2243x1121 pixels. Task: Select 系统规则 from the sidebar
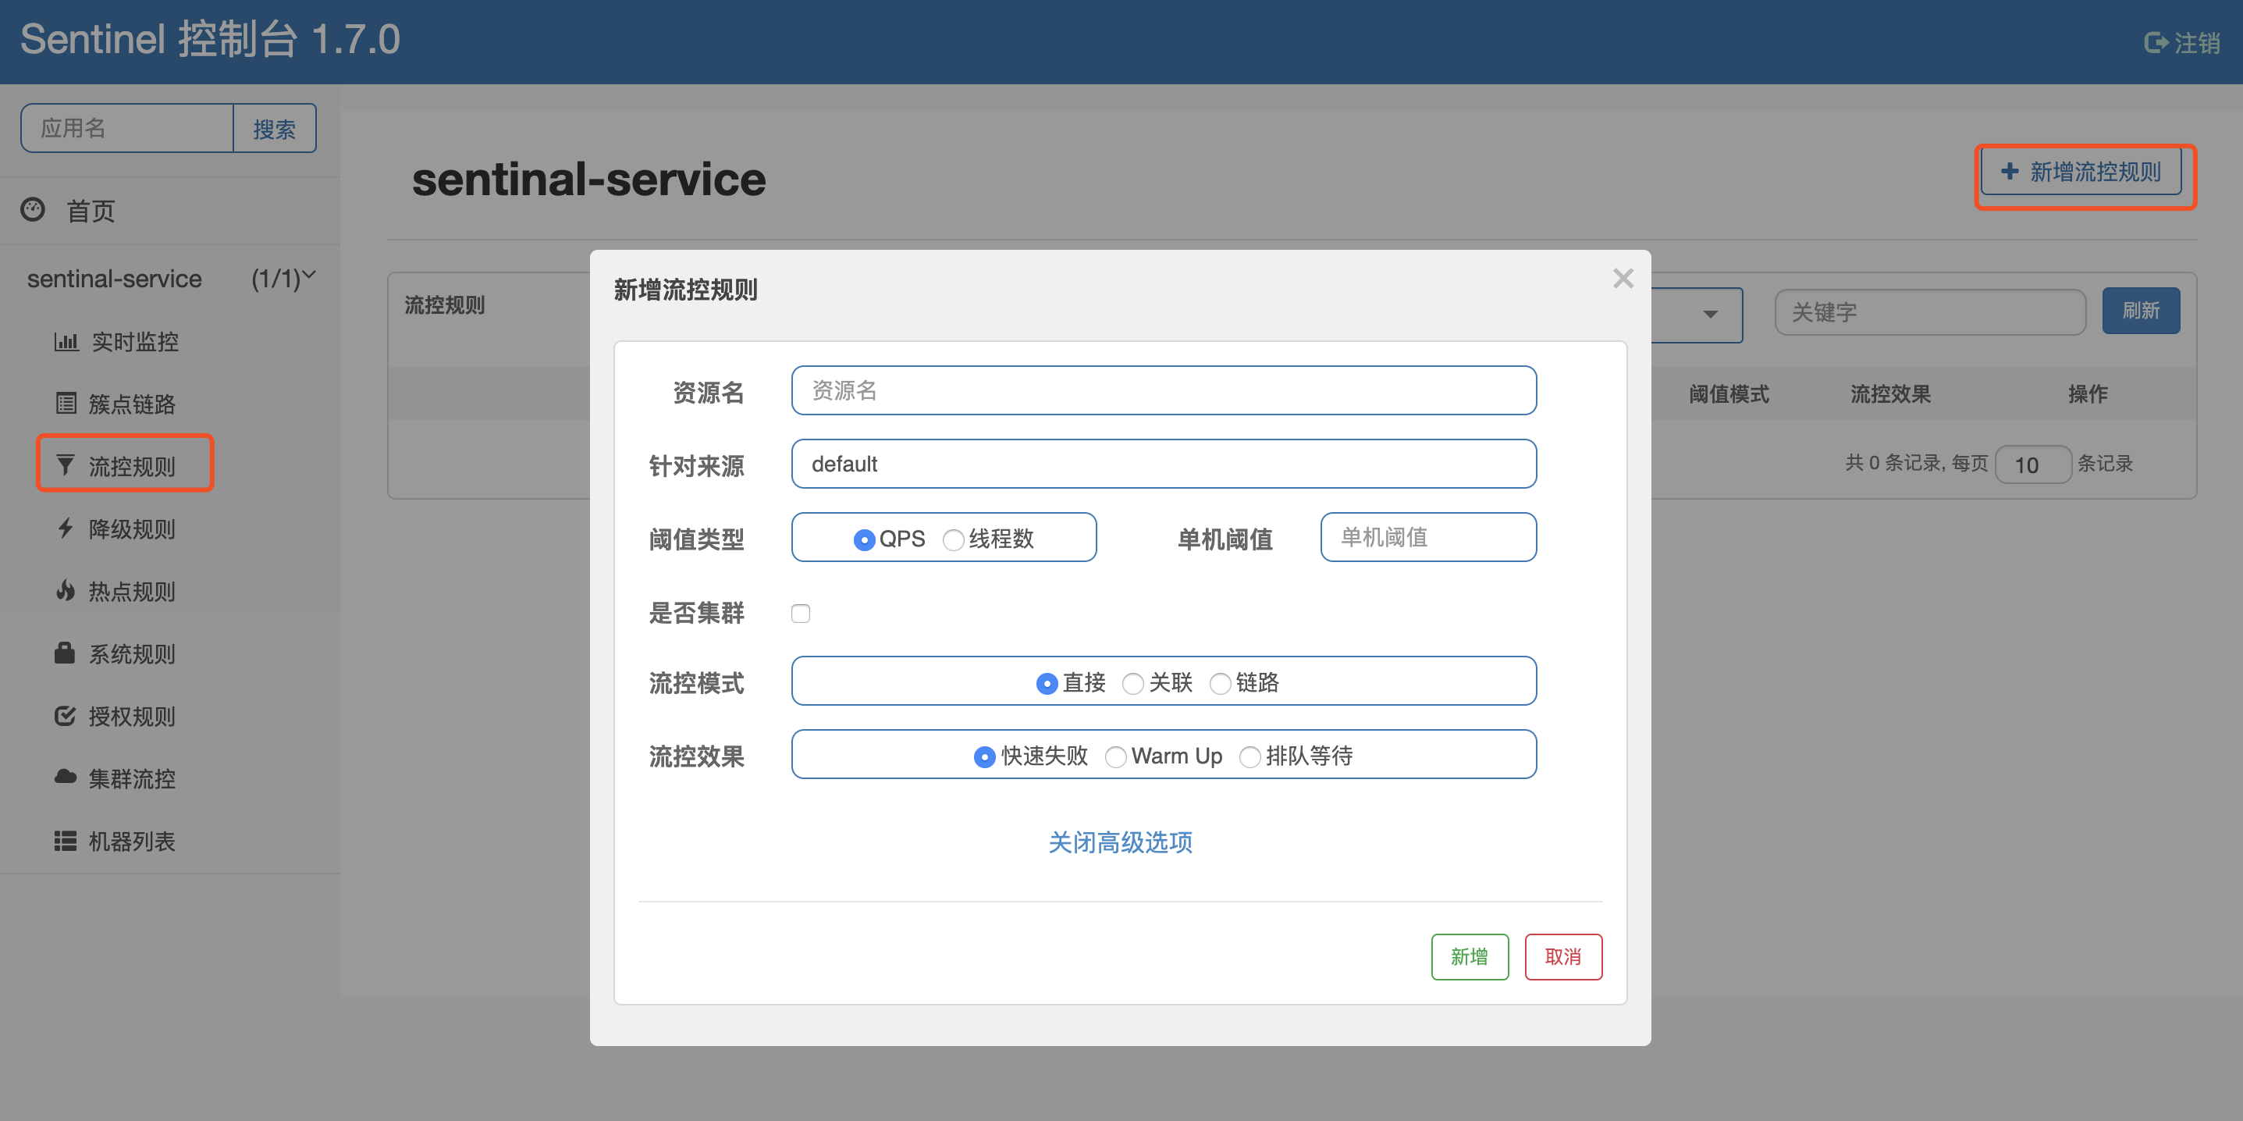[130, 653]
